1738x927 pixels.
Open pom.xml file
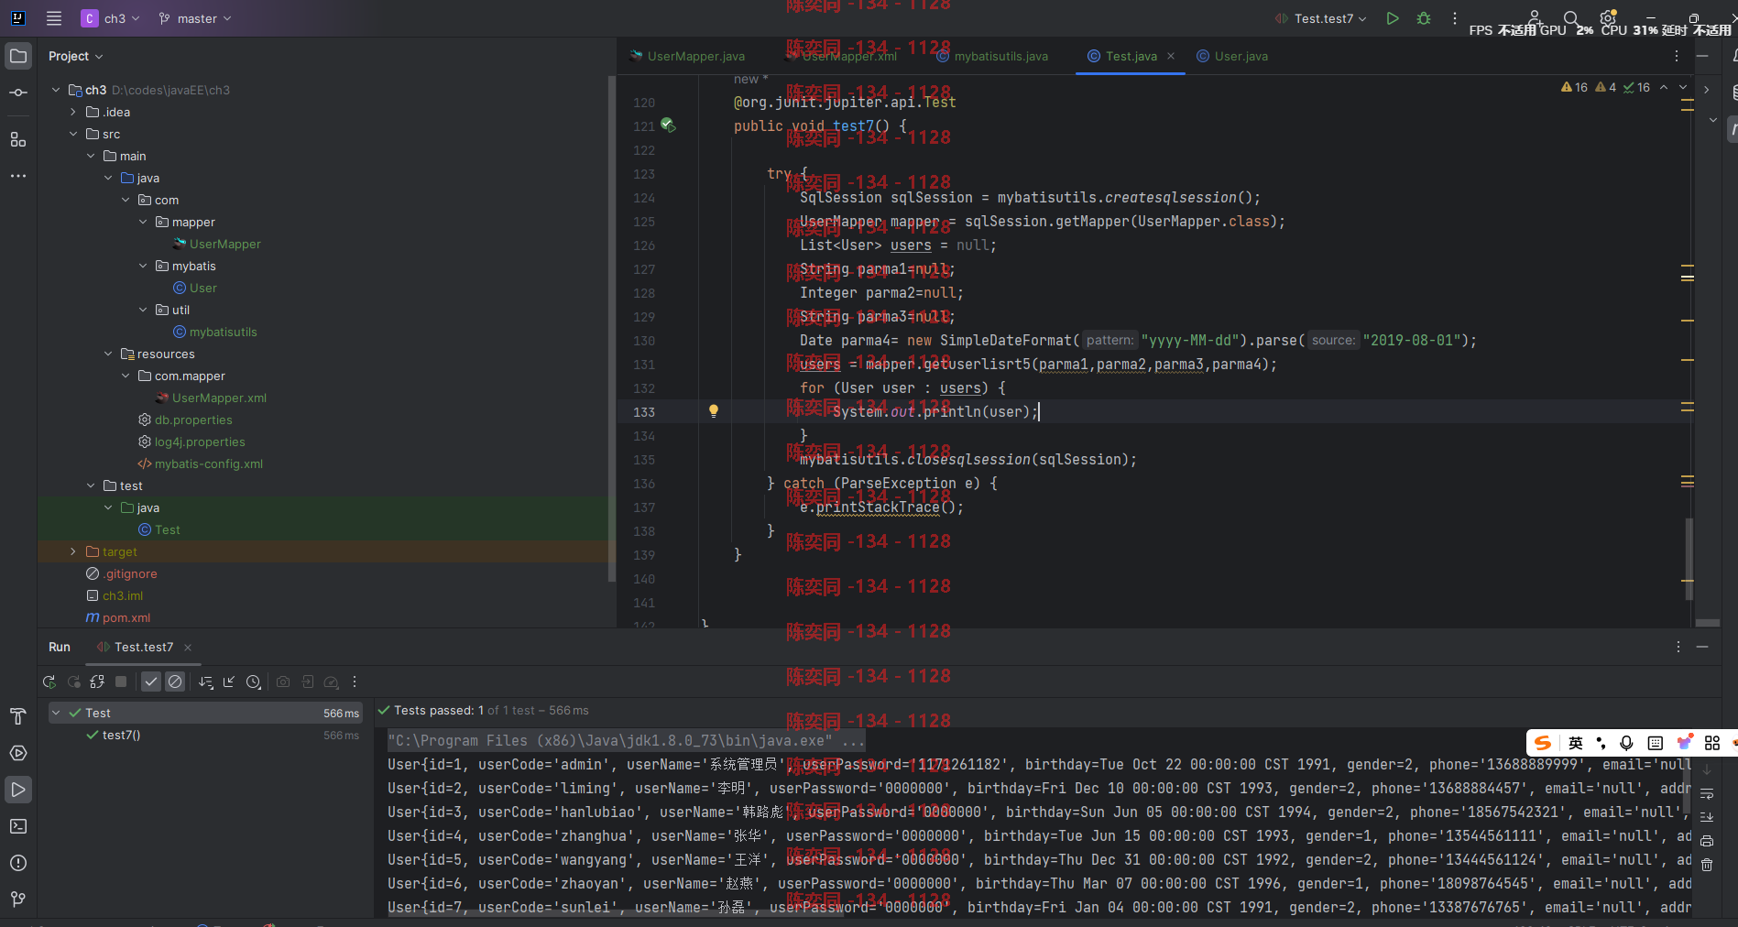(118, 617)
